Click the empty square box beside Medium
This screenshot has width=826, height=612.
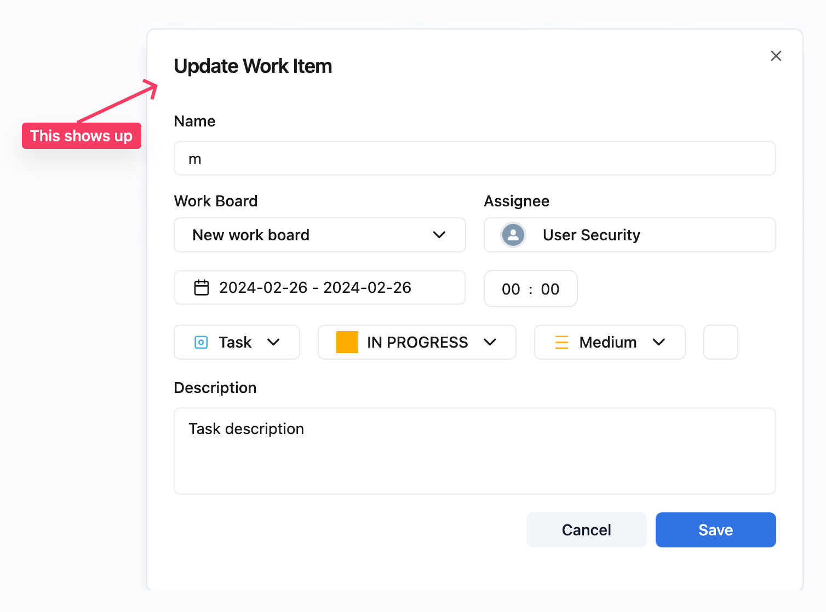(x=720, y=343)
